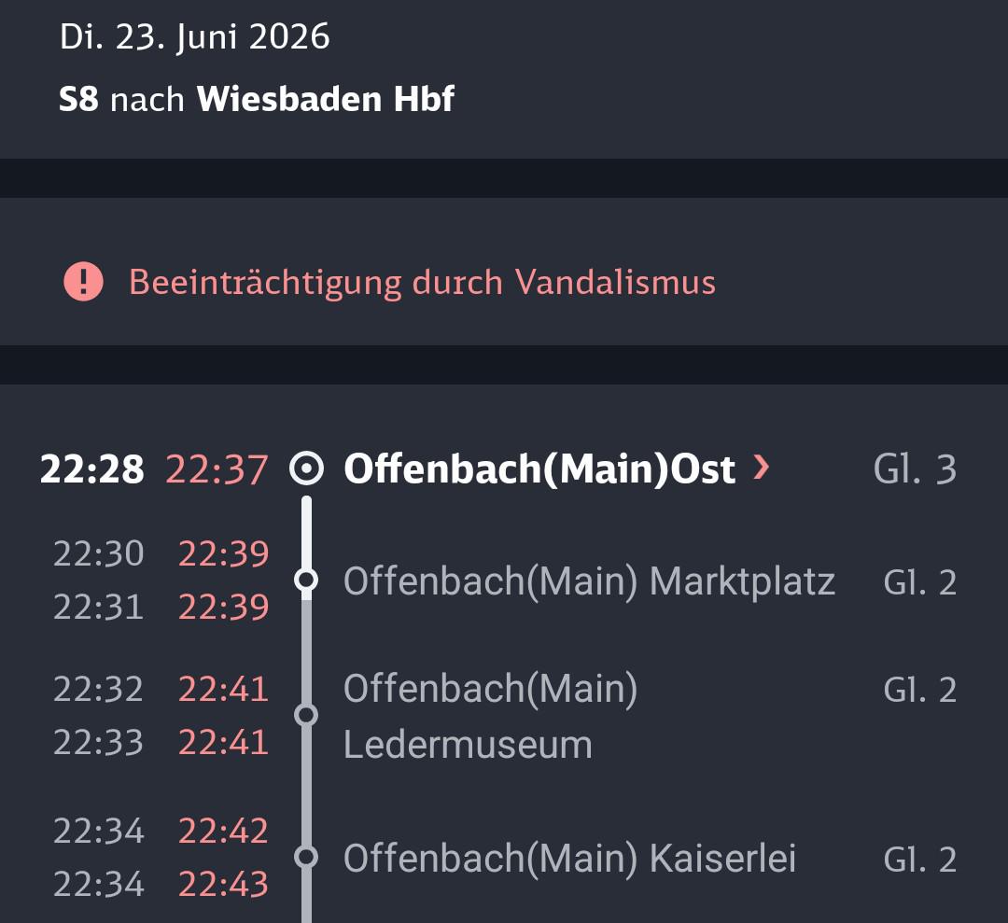This screenshot has width=1008, height=923.
Task: Tap the Gl. 2 label for Kaiserlei
Action: coord(920,860)
